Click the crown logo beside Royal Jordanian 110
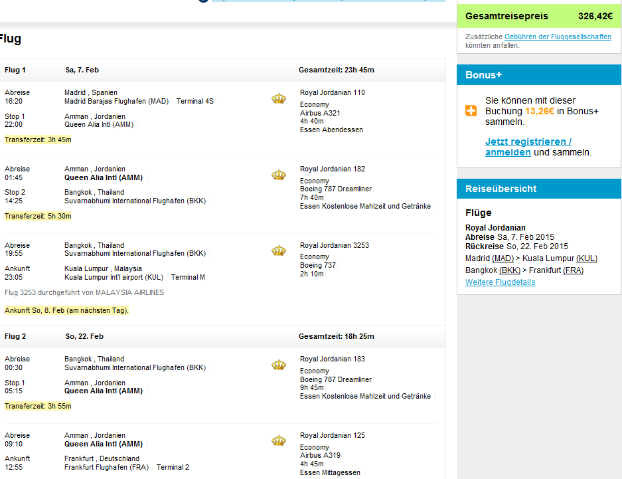This screenshot has height=479, width=622. pyautogui.click(x=278, y=98)
